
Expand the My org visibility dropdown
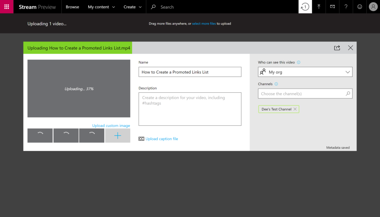pyautogui.click(x=348, y=72)
